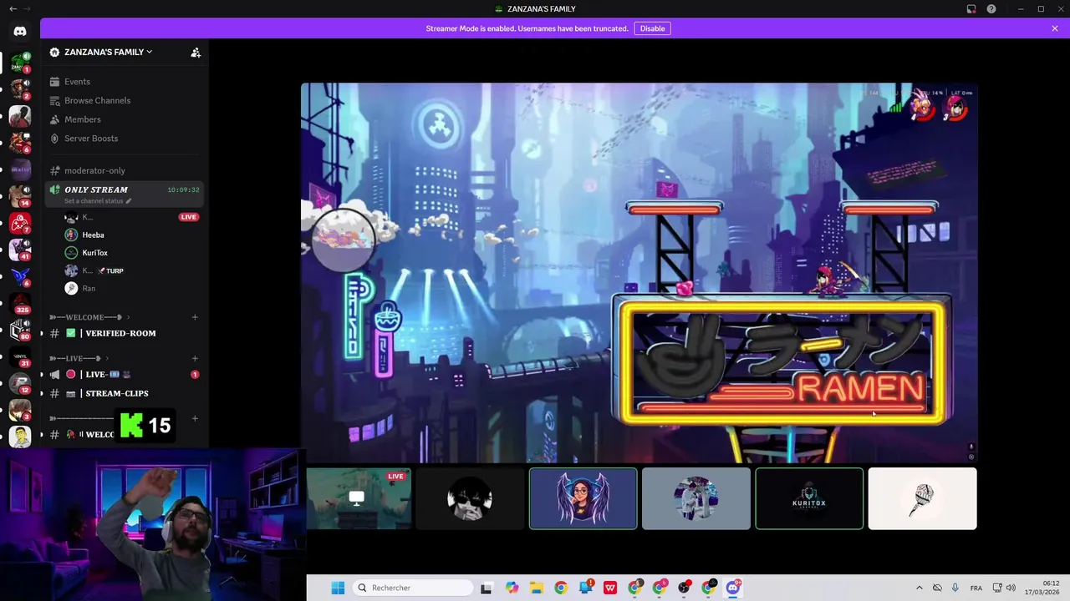Open the server icon with badge 3
Image resolution: width=1070 pixels, height=601 pixels.
coord(20,410)
